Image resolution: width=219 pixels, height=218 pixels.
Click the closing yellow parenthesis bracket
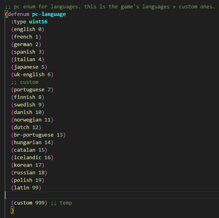click(x=12, y=210)
